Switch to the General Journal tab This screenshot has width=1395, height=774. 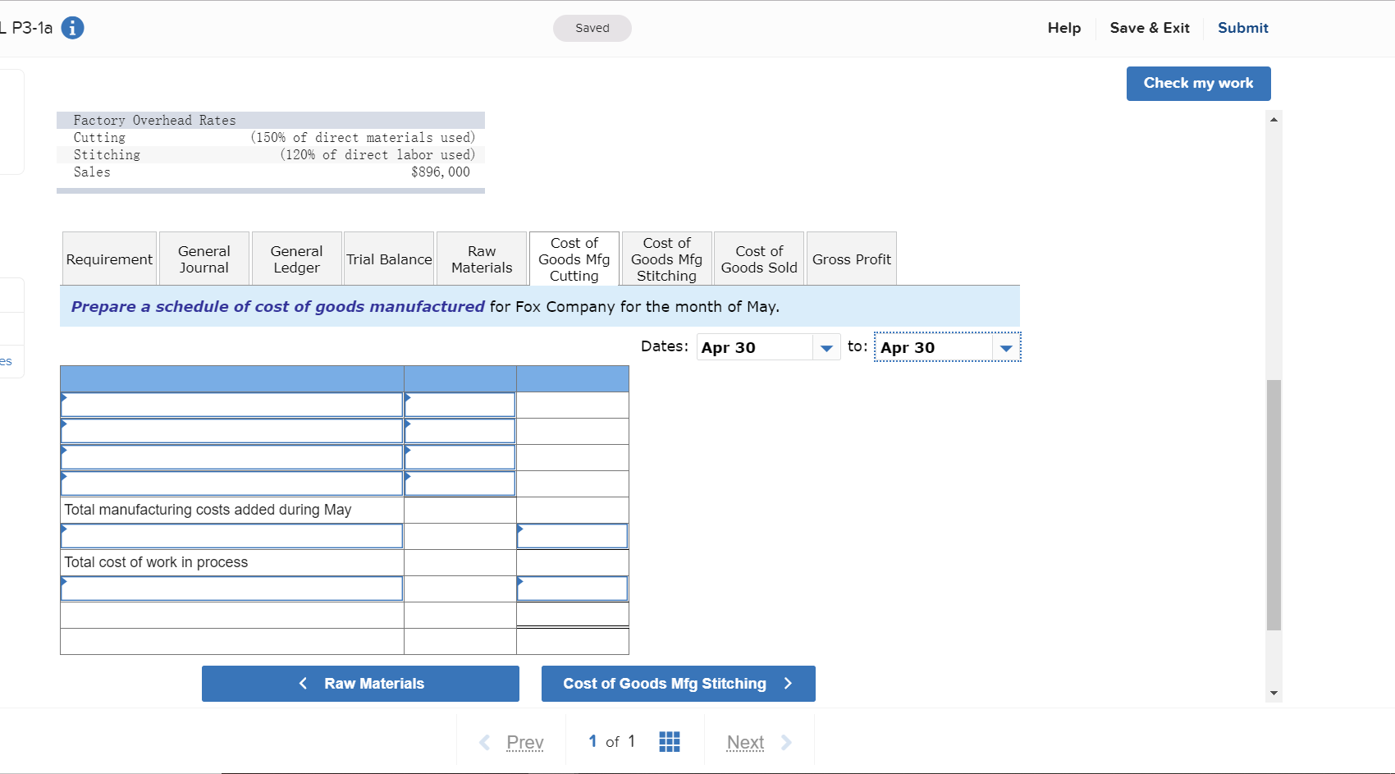(x=204, y=259)
